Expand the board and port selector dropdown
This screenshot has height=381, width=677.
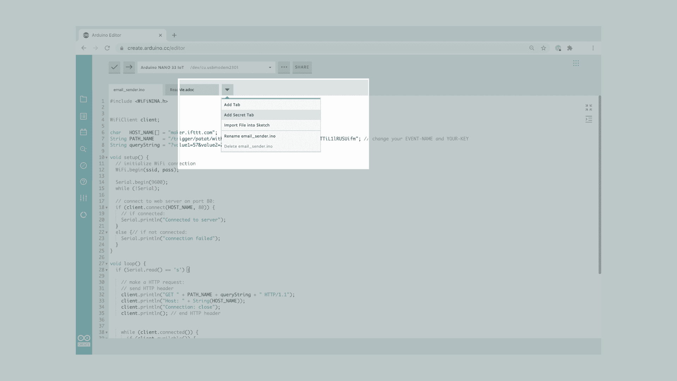click(270, 67)
